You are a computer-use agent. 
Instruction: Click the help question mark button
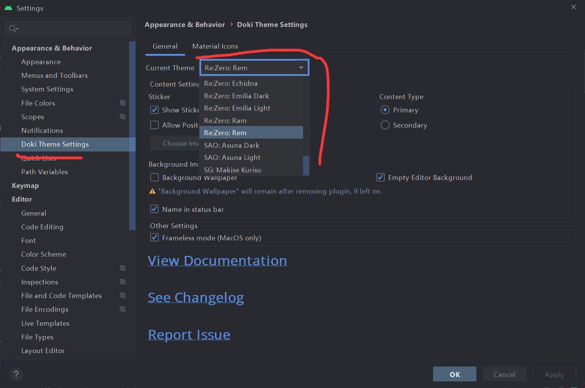tap(16, 374)
